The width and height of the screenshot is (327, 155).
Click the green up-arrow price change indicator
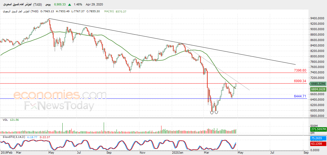point(70,5)
